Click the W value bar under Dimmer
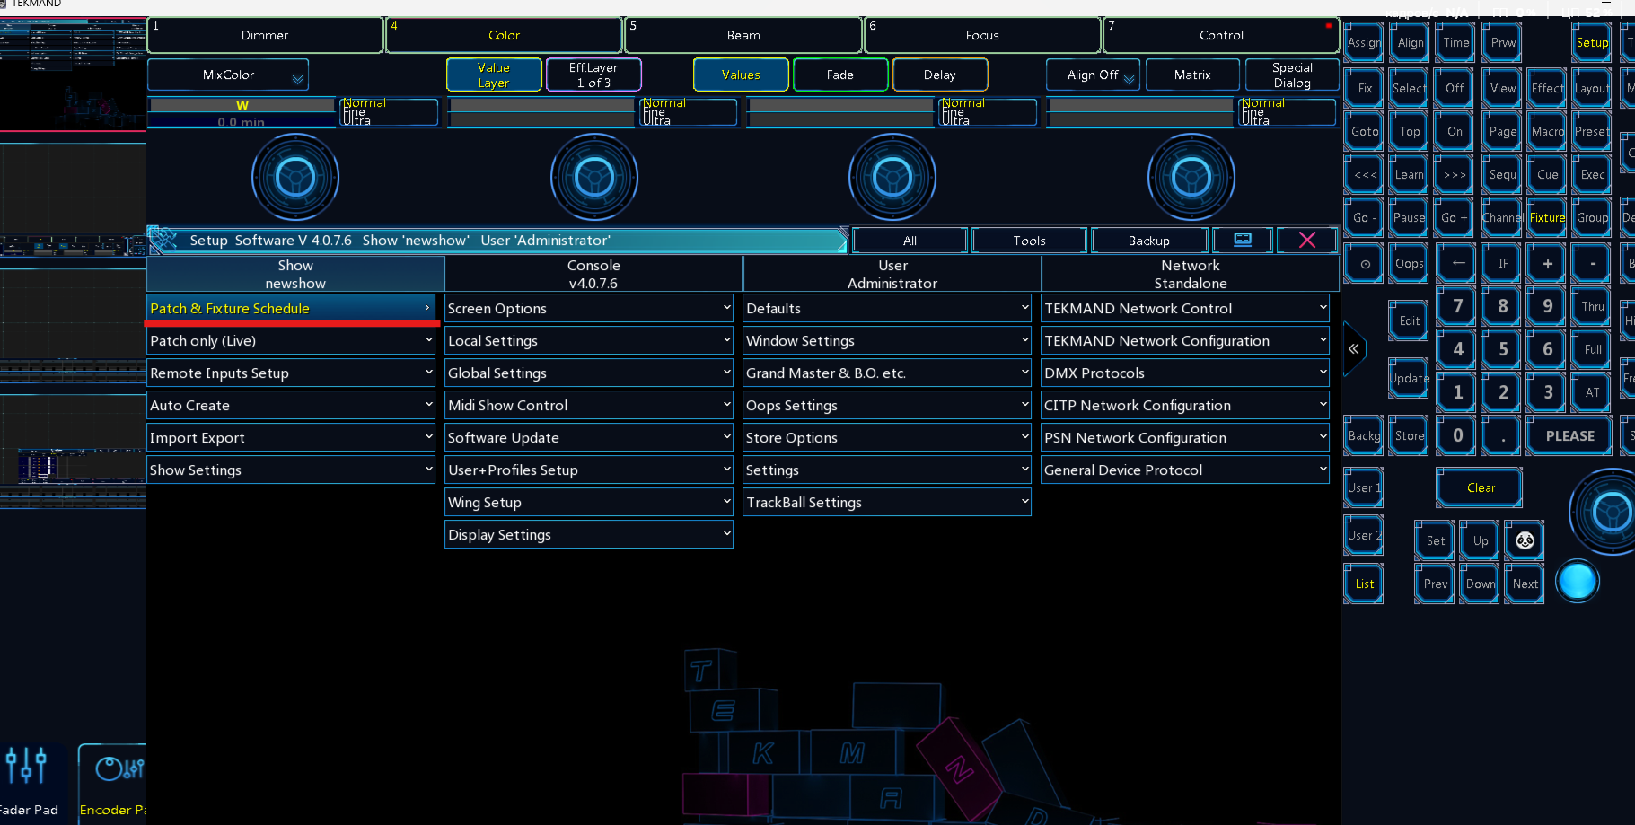The height and width of the screenshot is (825, 1635). pos(242,111)
